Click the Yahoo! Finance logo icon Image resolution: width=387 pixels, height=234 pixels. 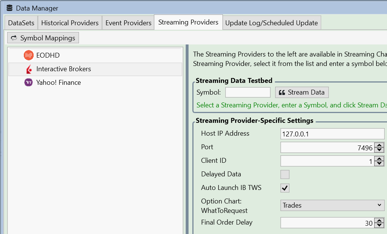[x=29, y=83]
